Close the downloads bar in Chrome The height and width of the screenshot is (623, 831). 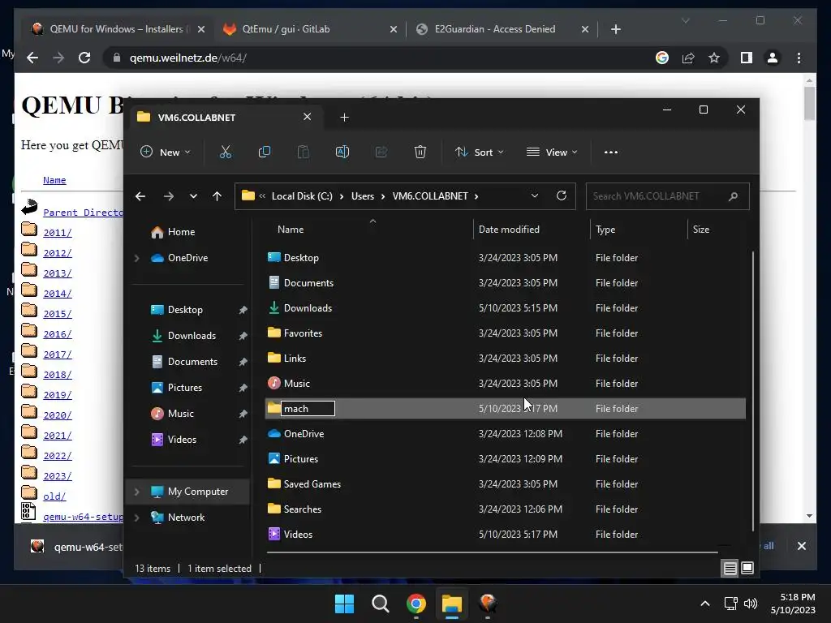click(x=802, y=546)
